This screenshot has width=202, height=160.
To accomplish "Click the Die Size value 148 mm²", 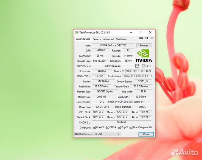I will coord(128,56).
